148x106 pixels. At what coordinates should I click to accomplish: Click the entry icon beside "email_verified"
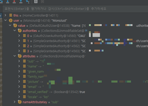pos(24,92)
